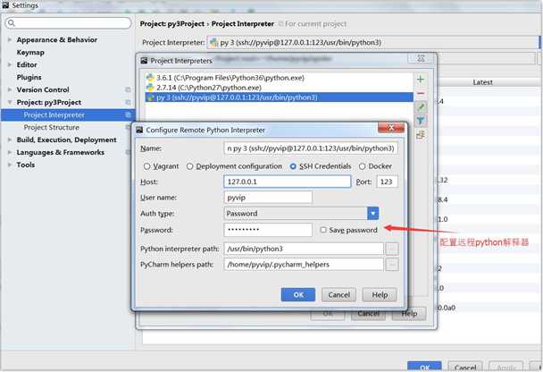This screenshot has height=372, width=543.
Task: Close the Configure Remote Python Interpreter dialog
Action: coord(391,128)
